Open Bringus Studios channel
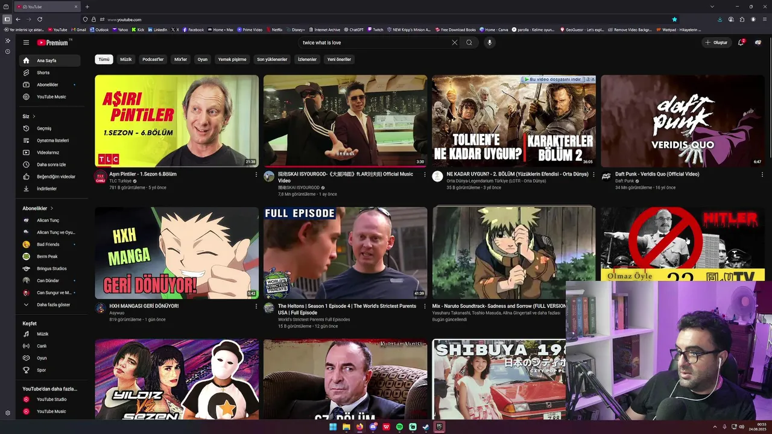This screenshot has height=434, width=772. tap(48, 268)
